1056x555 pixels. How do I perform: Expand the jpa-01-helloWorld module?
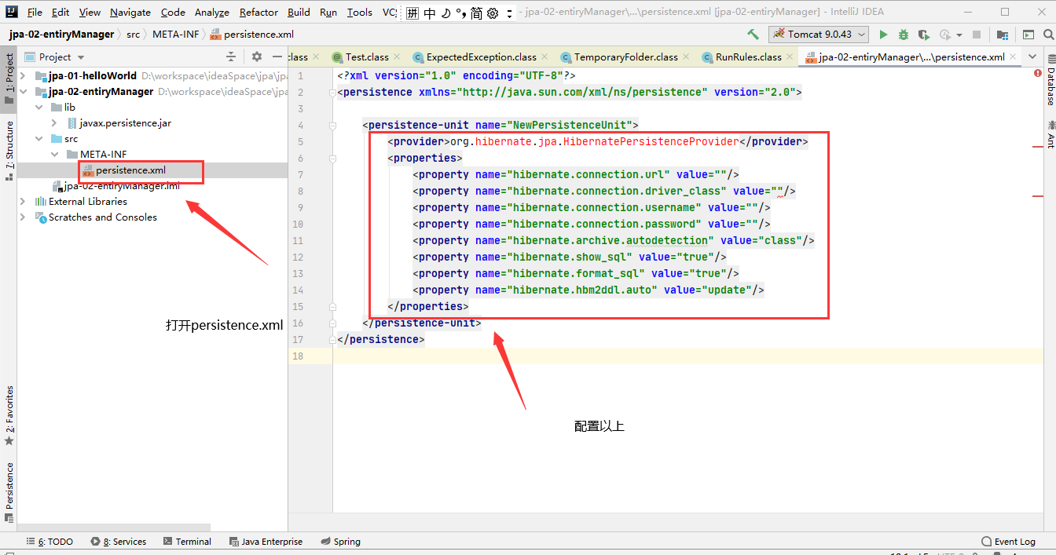23,76
